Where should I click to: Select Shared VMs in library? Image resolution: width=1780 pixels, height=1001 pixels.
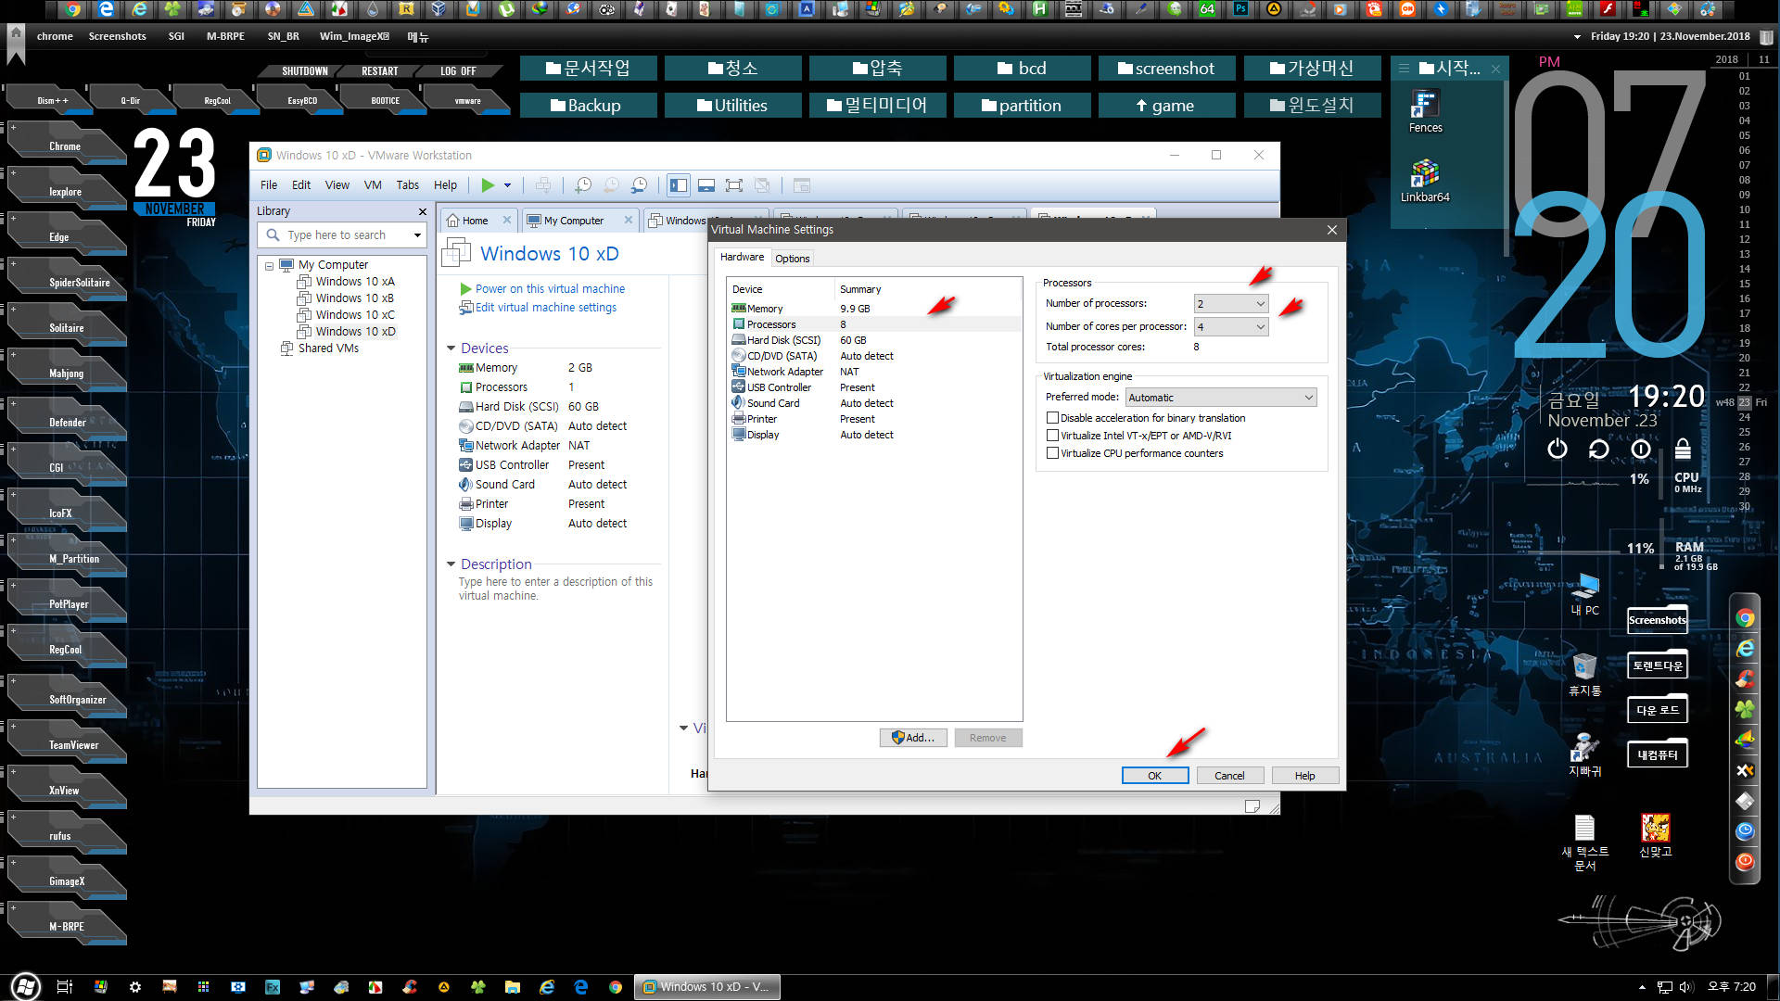pyautogui.click(x=328, y=348)
